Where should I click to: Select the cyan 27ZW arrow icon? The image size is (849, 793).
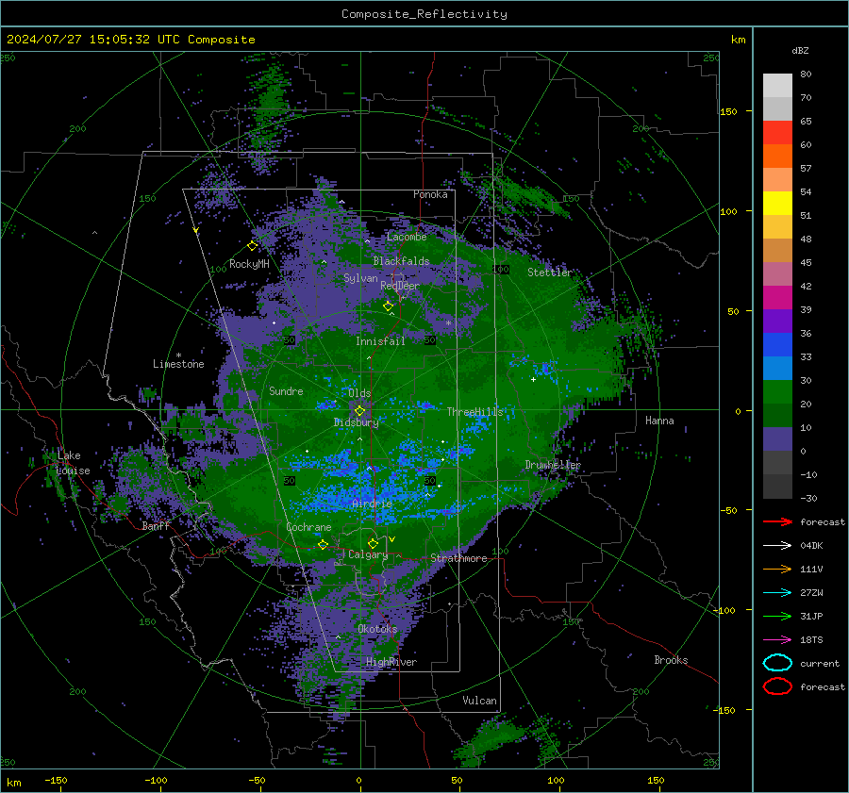tap(777, 593)
